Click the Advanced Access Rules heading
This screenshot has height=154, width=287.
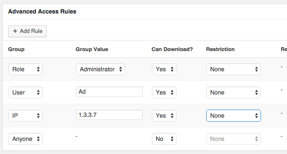(42, 11)
